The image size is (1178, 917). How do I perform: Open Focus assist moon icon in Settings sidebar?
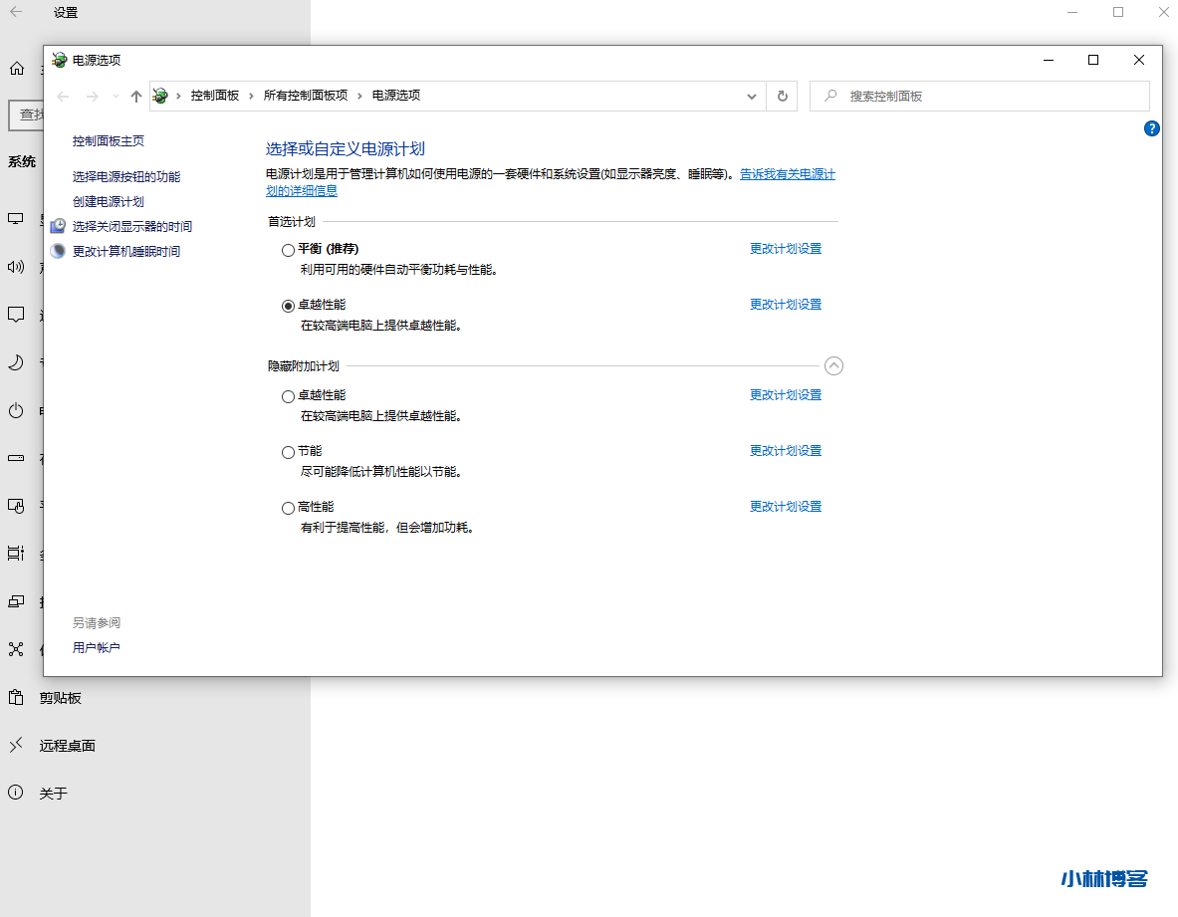pyautogui.click(x=16, y=362)
